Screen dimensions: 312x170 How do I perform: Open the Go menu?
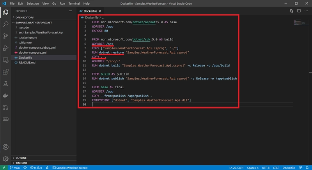[x=54, y=4]
